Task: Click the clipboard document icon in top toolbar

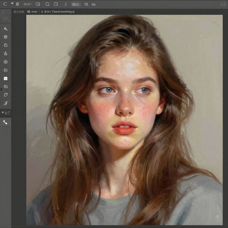Action: pos(18,4)
